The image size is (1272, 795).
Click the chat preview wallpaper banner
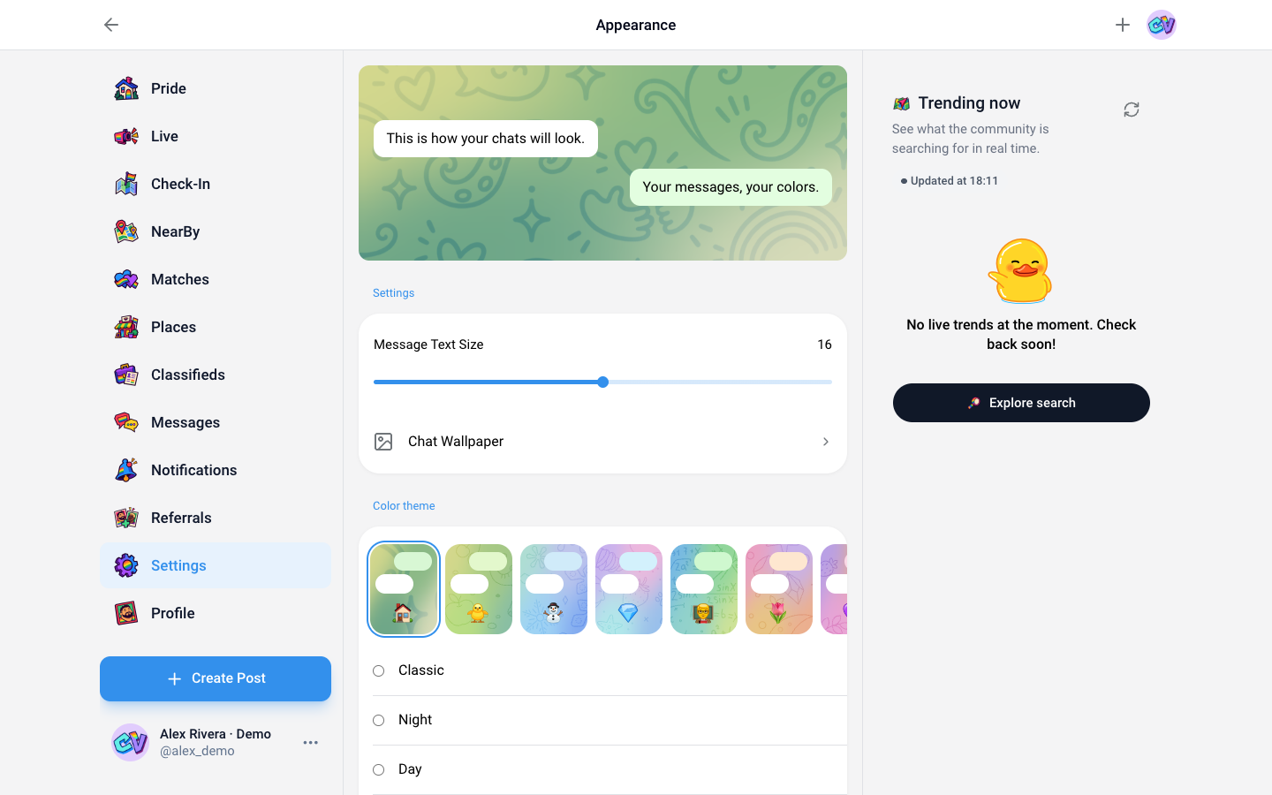(x=602, y=163)
